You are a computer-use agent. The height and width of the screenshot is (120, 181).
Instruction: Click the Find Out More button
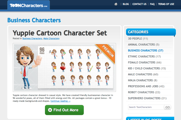coord(64,110)
